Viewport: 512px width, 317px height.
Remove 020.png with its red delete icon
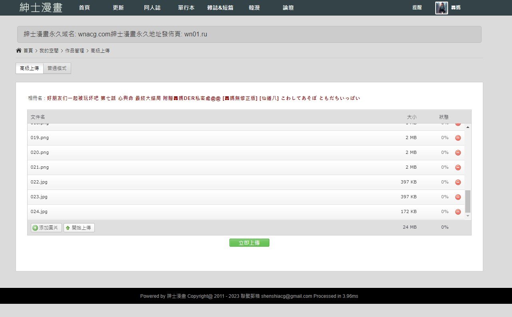click(458, 153)
